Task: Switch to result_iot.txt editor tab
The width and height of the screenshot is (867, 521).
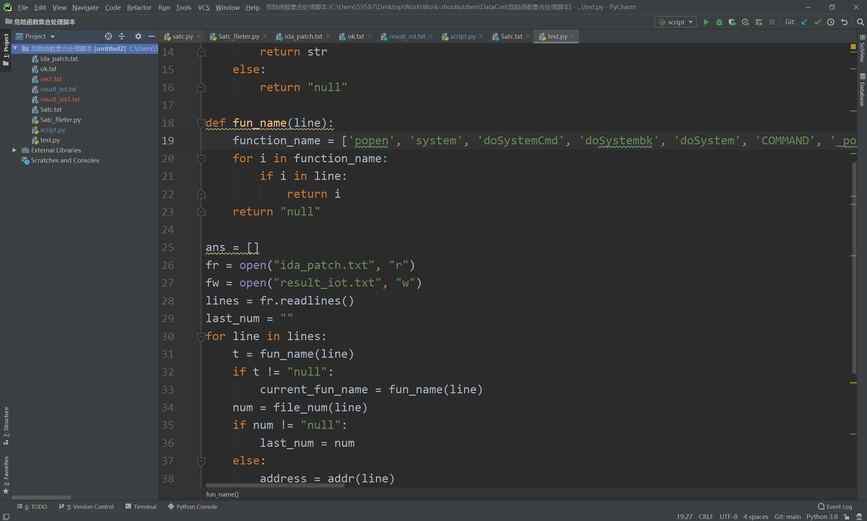Action: [407, 36]
